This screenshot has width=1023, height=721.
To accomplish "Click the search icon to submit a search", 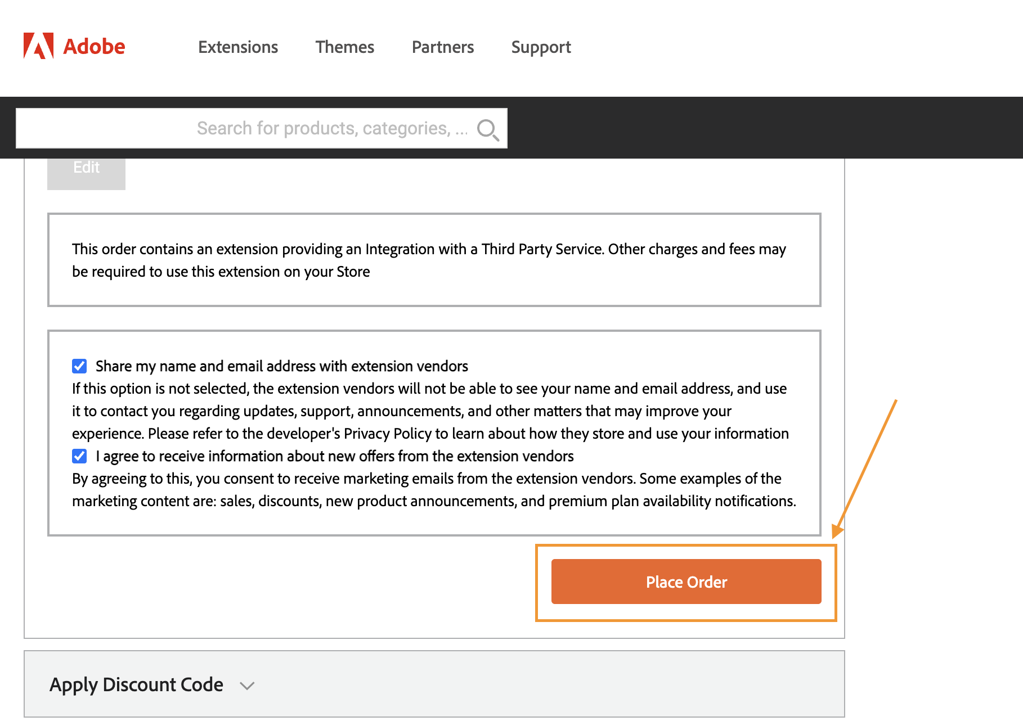I will (x=487, y=129).
